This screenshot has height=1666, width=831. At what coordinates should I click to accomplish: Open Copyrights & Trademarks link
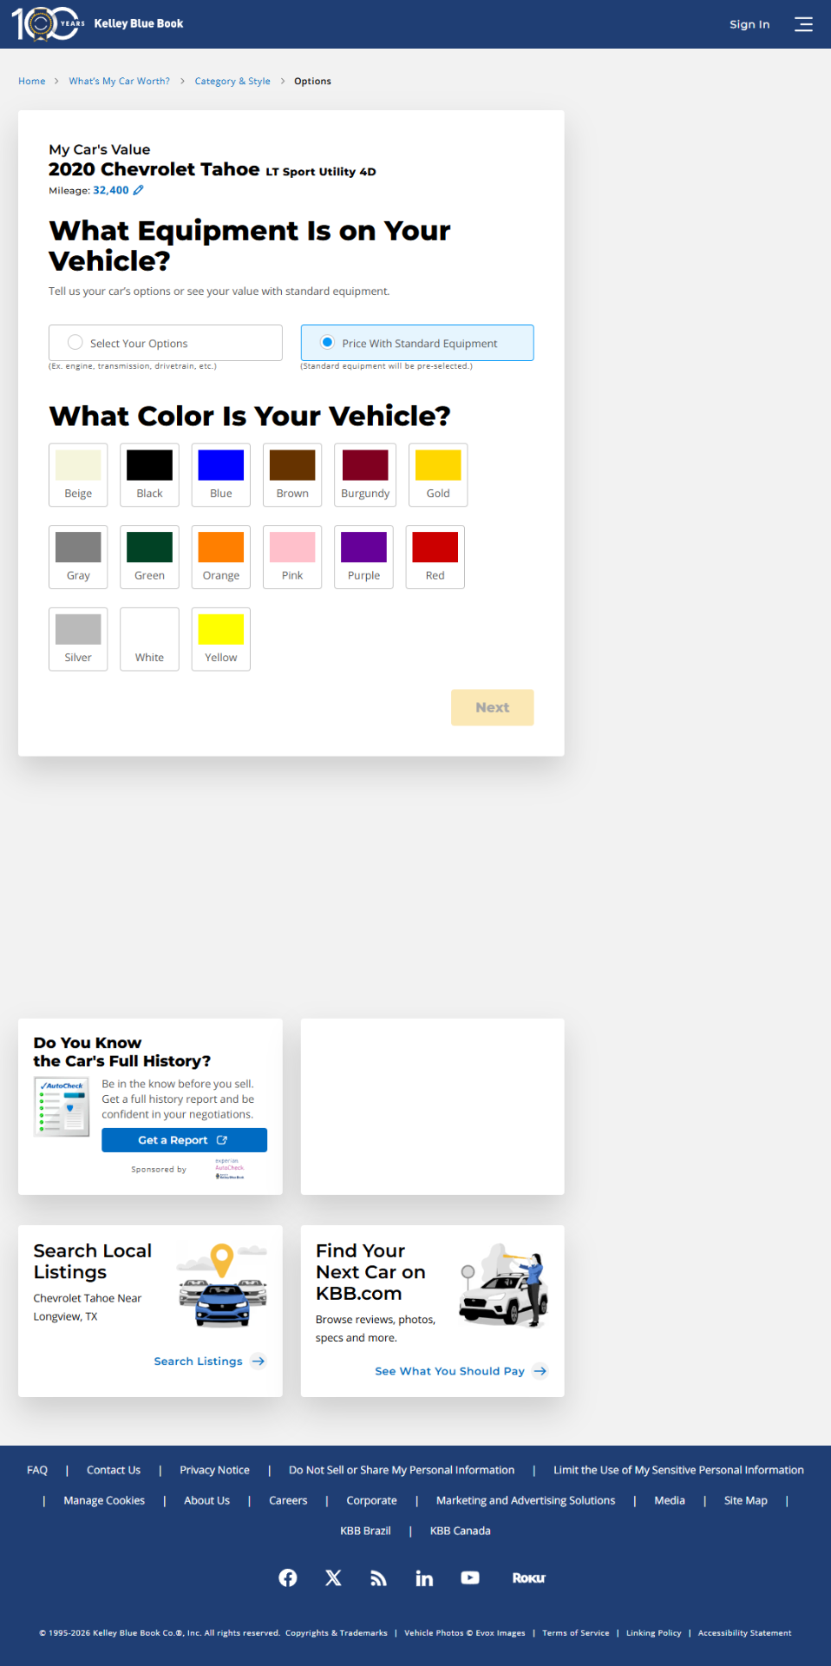pyautogui.click(x=337, y=1633)
